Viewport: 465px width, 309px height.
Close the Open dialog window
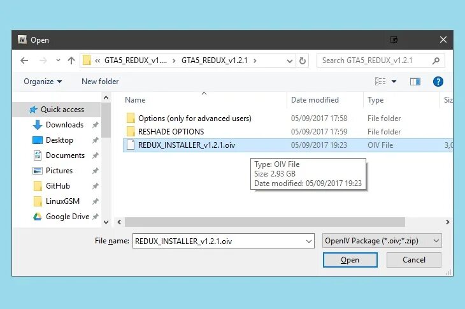coord(443,40)
